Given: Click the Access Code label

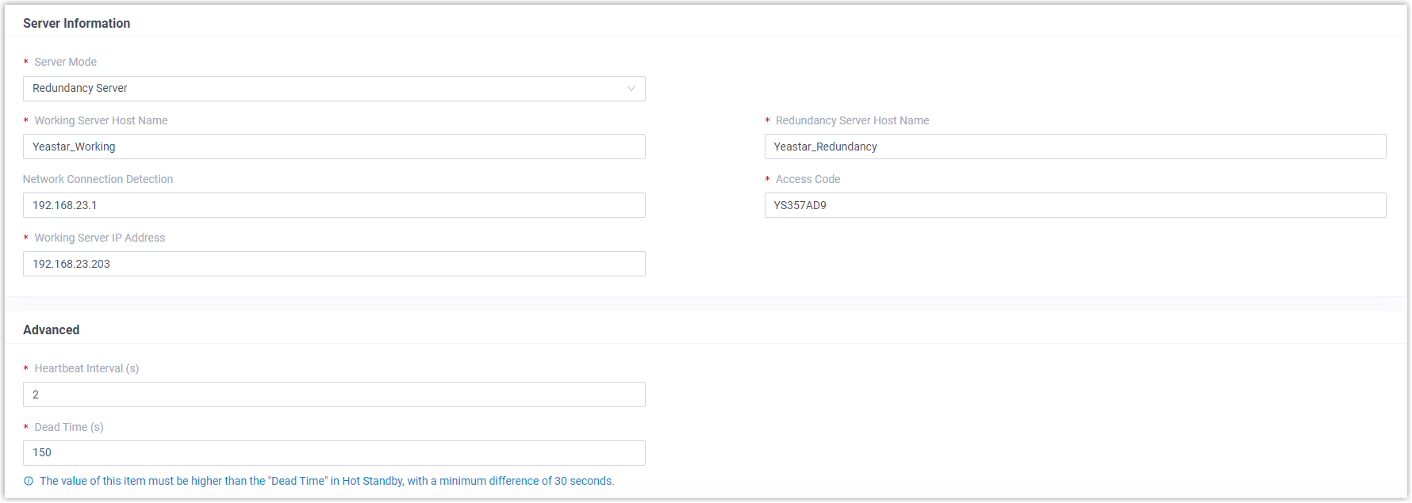Looking at the screenshot, I should tap(808, 179).
